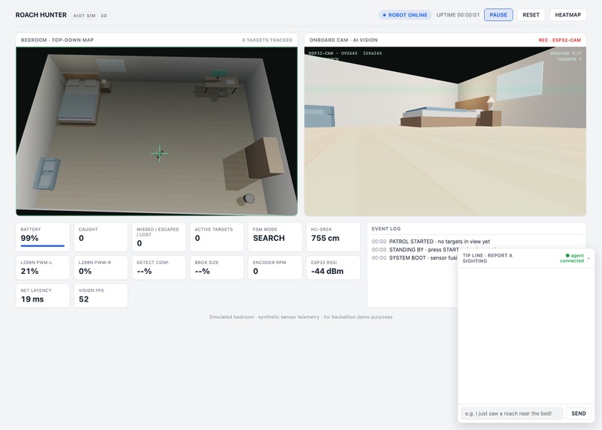Click the CAUGHT 0 stat card

(x=101, y=237)
